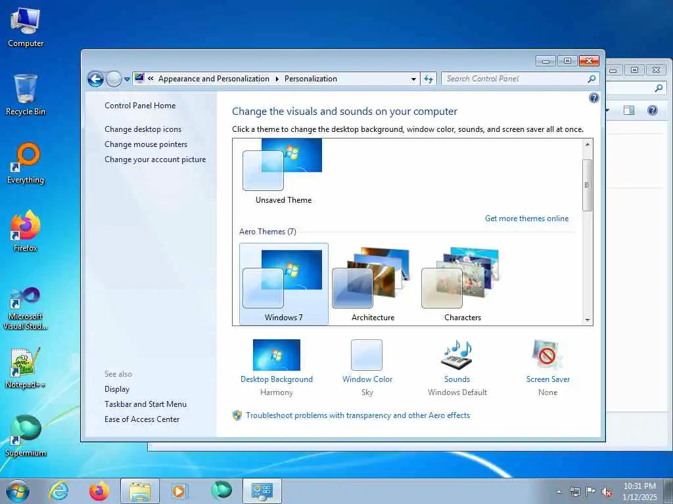Click the Show desktop button on taskbar
This screenshot has height=504, width=673.
668,492
